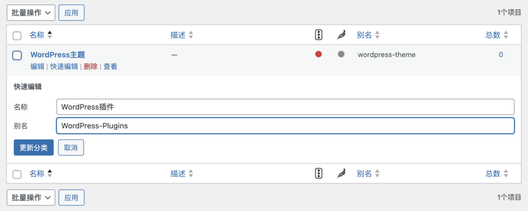This screenshot has height=211, width=528.
Task: Tick the select-all checkbox in table footer
Action: (x=17, y=174)
